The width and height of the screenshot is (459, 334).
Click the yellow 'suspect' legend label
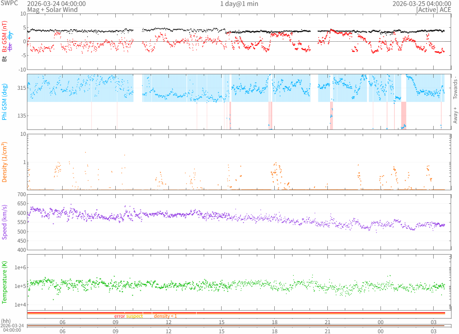134,316
